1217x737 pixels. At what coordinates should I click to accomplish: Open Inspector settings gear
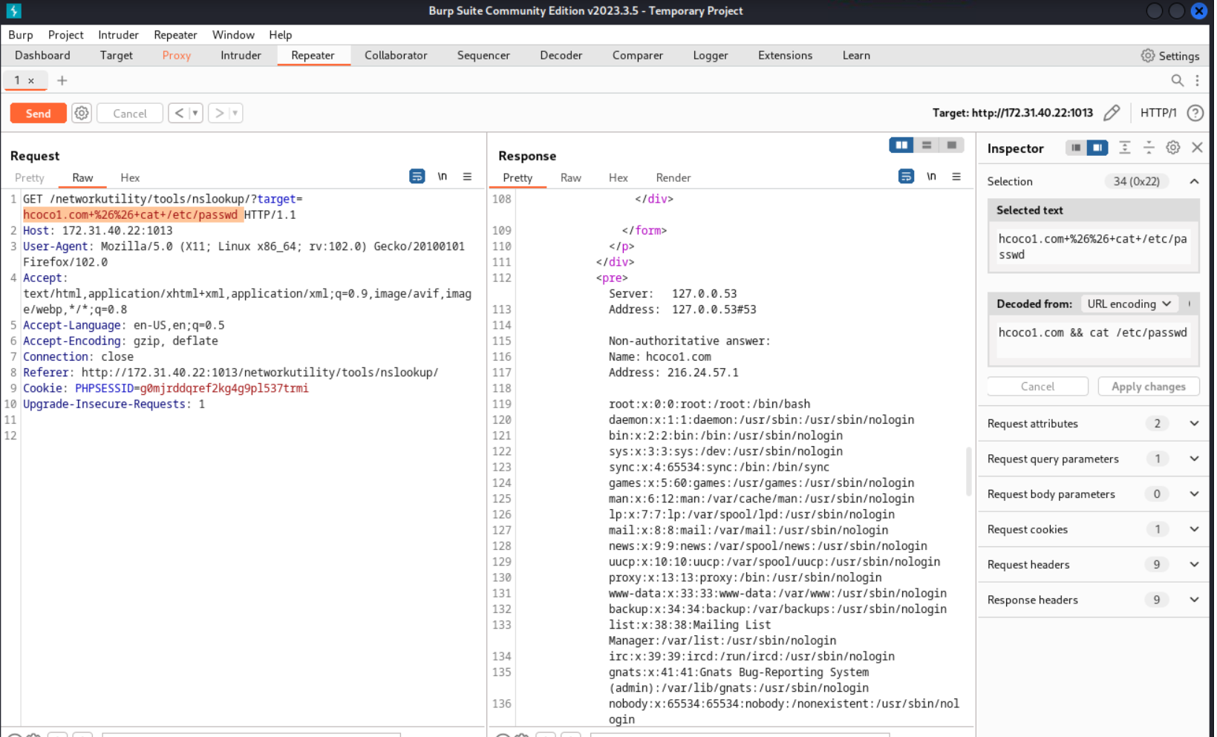[x=1173, y=148]
